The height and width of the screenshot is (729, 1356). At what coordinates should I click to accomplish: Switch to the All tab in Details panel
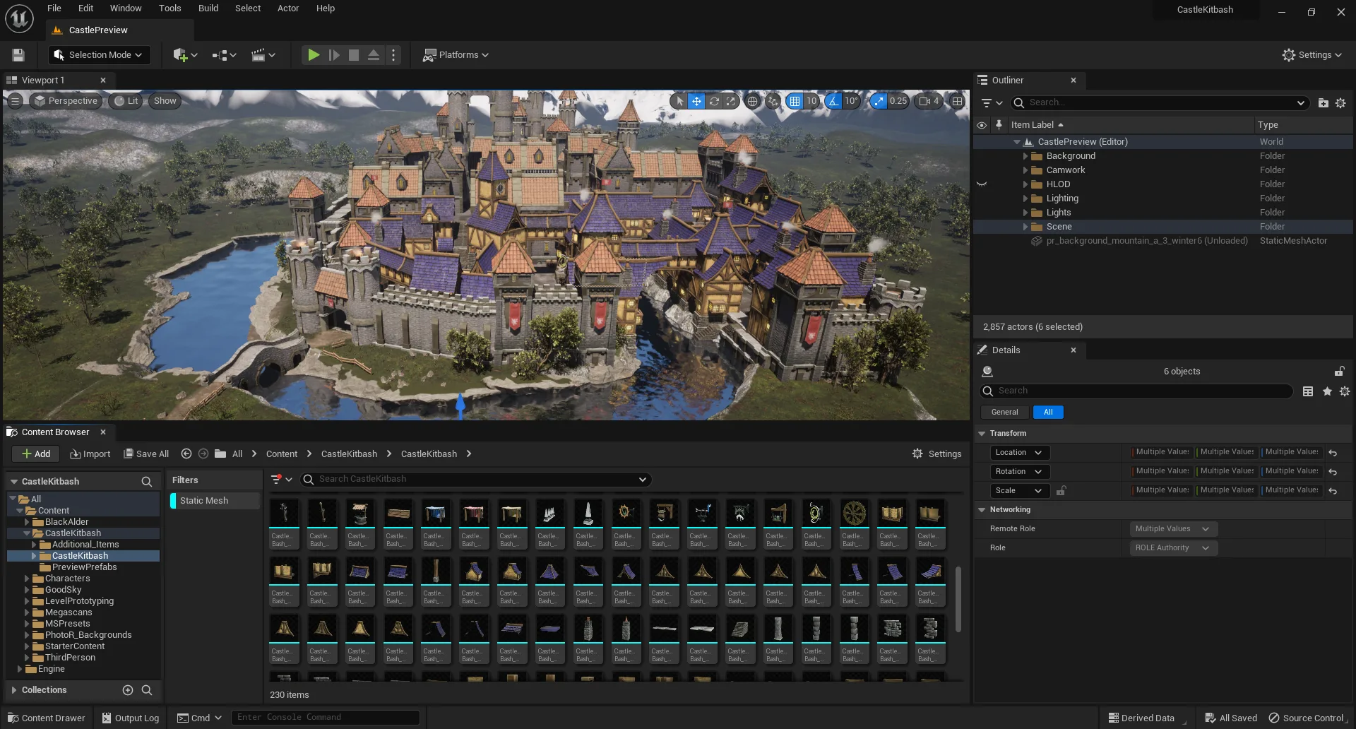pos(1048,412)
